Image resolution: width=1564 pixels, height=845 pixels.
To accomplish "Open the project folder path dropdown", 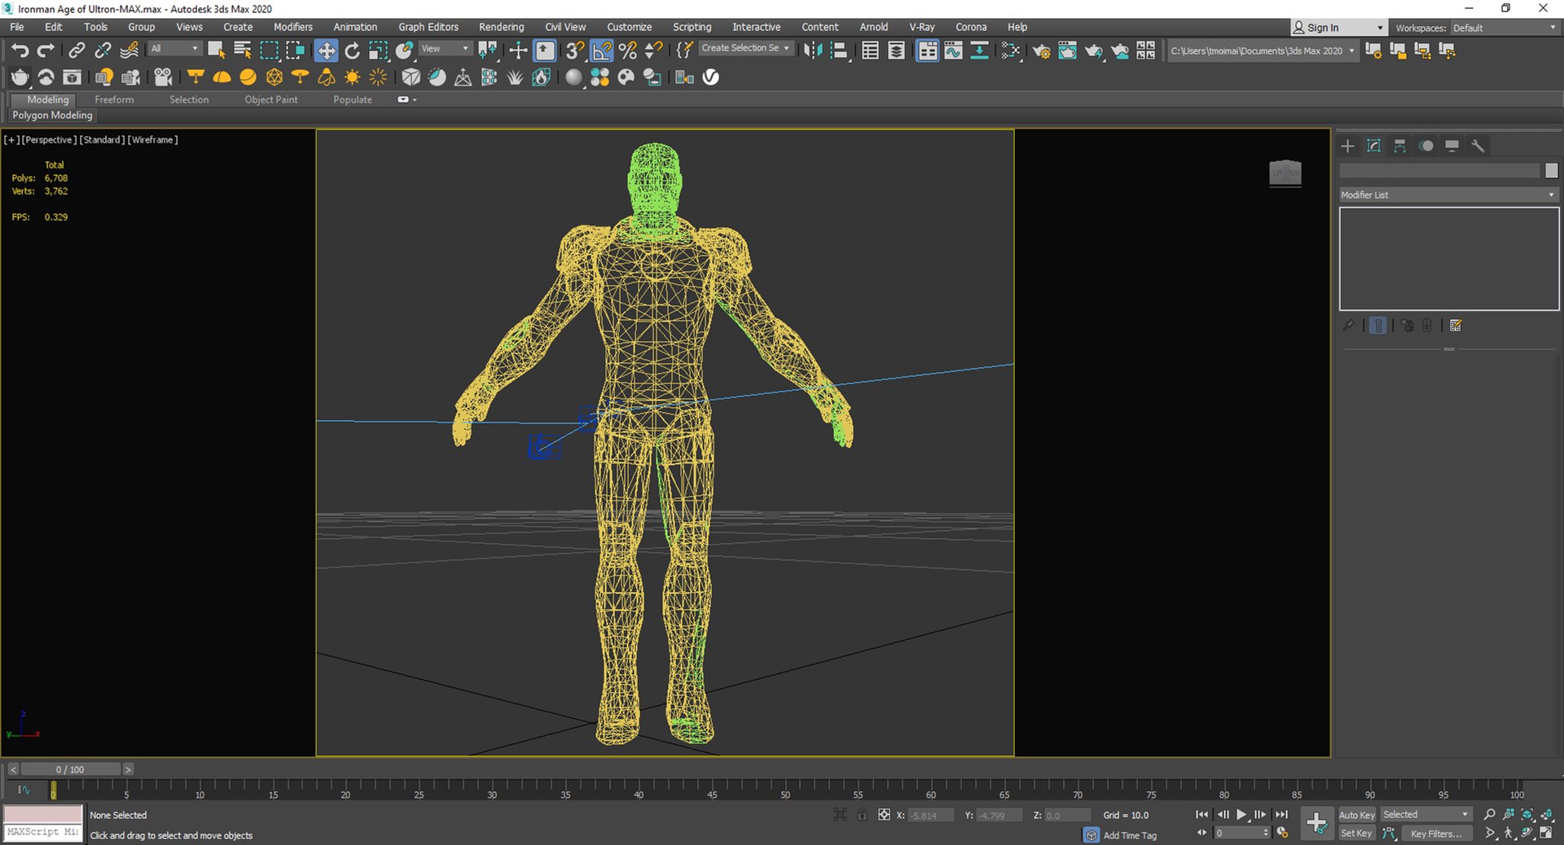I will 1263,50.
